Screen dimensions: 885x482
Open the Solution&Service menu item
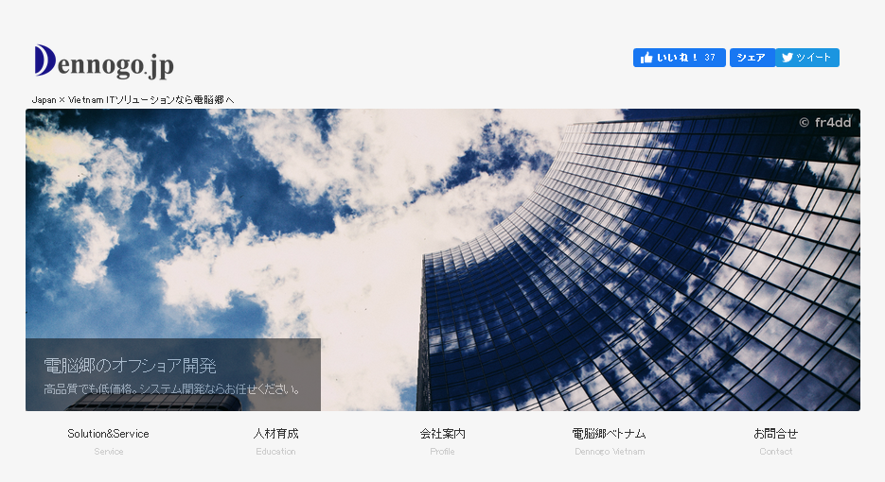pyautogui.click(x=108, y=434)
